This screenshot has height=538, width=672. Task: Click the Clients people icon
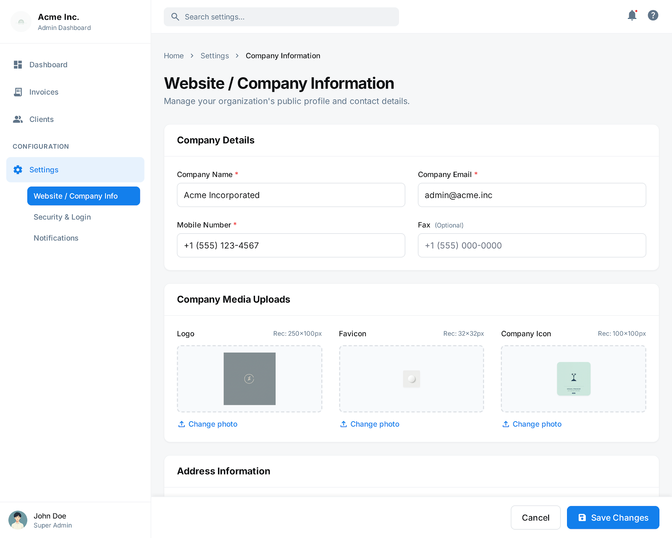click(x=18, y=119)
